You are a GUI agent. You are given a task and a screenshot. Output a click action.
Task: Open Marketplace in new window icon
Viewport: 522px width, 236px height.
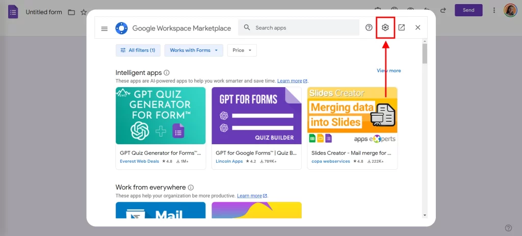(402, 28)
